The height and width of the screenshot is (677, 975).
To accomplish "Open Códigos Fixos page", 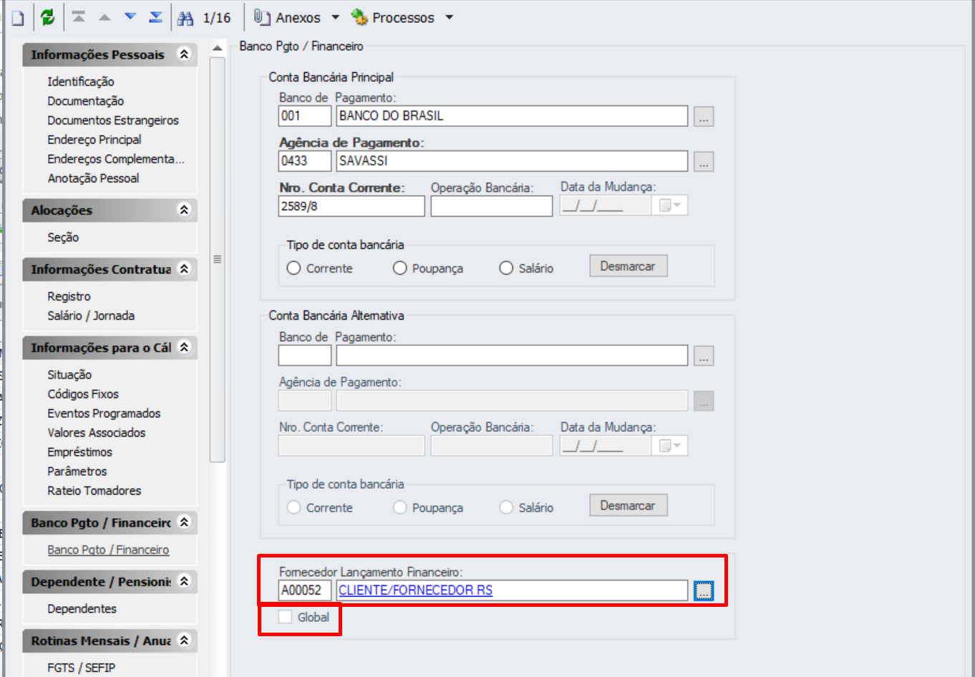I will [x=83, y=394].
